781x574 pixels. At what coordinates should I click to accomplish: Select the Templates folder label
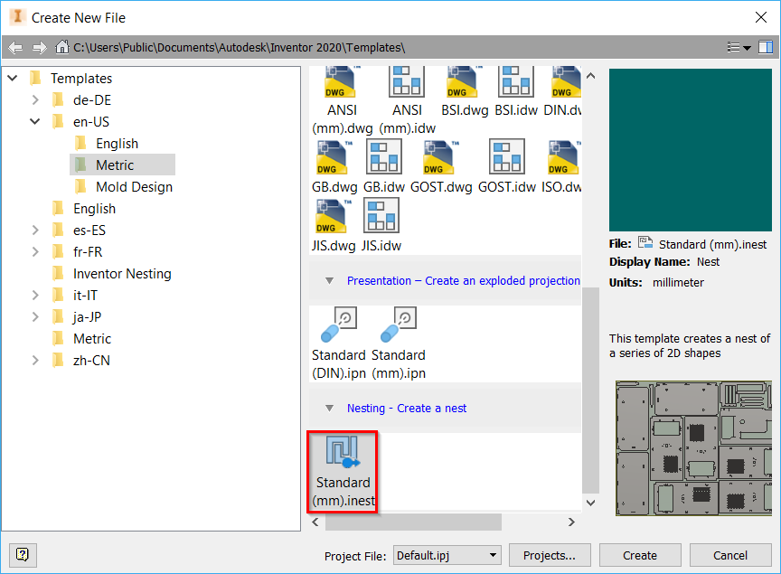(x=81, y=79)
